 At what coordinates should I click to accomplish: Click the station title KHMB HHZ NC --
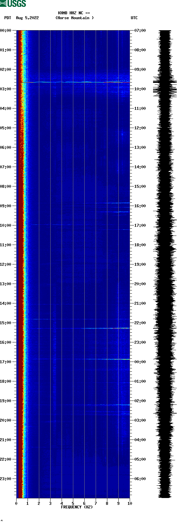pyautogui.click(x=74, y=13)
